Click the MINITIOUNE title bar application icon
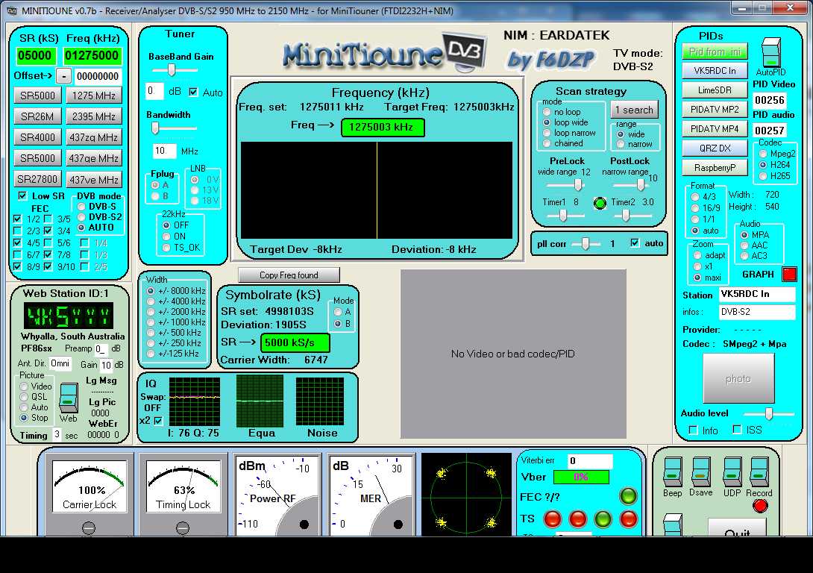 pyautogui.click(x=11, y=11)
